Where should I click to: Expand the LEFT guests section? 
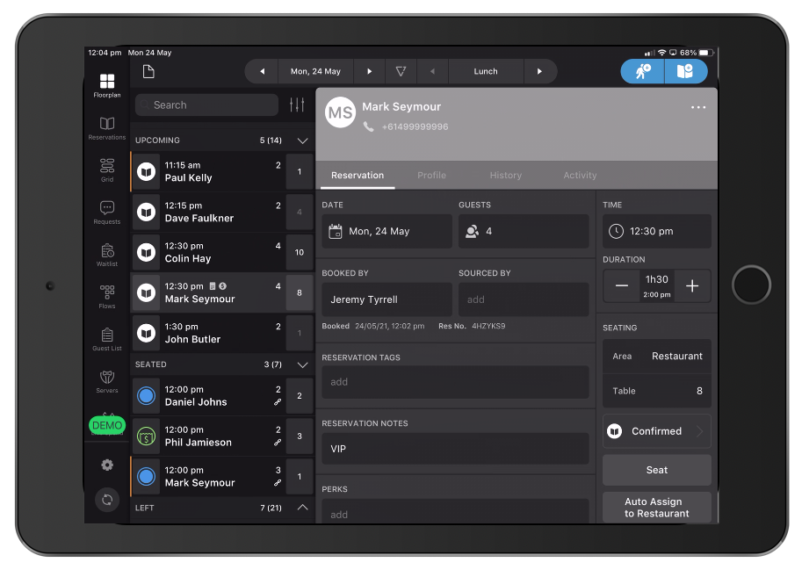click(302, 508)
